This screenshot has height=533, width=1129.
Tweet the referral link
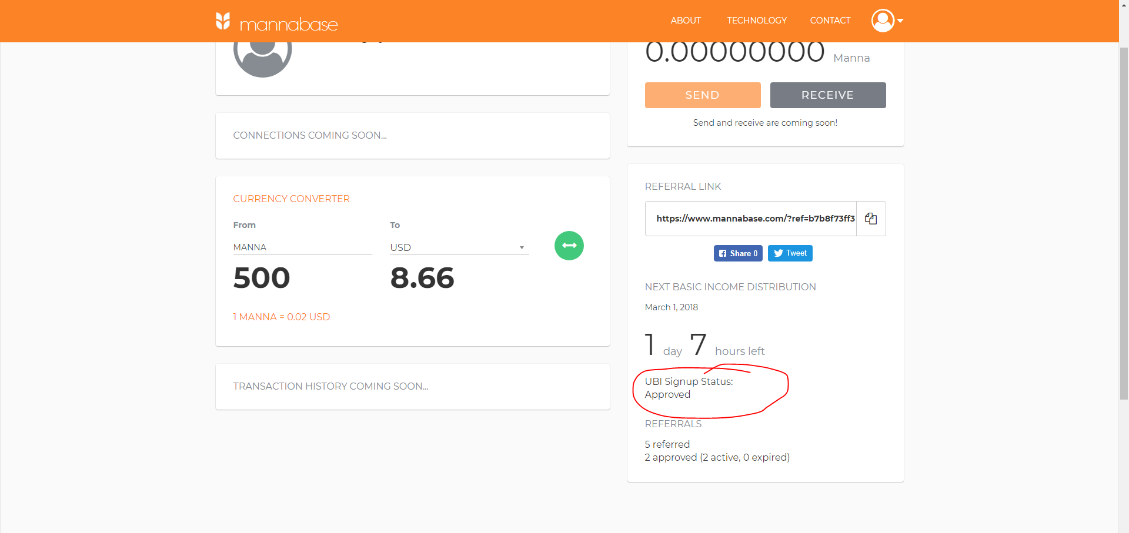pyautogui.click(x=790, y=253)
